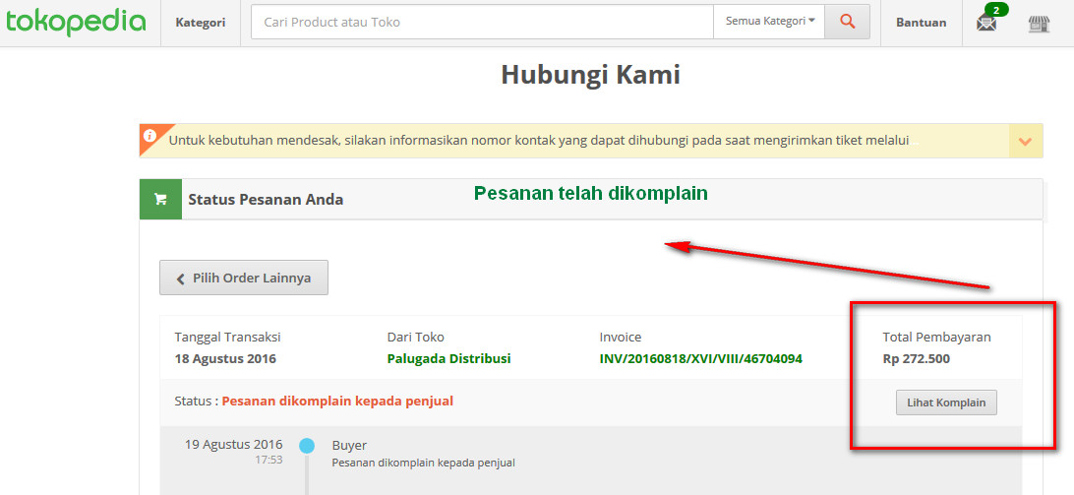Click the Dari Toko label
The width and height of the screenshot is (1074, 495).
pos(415,338)
